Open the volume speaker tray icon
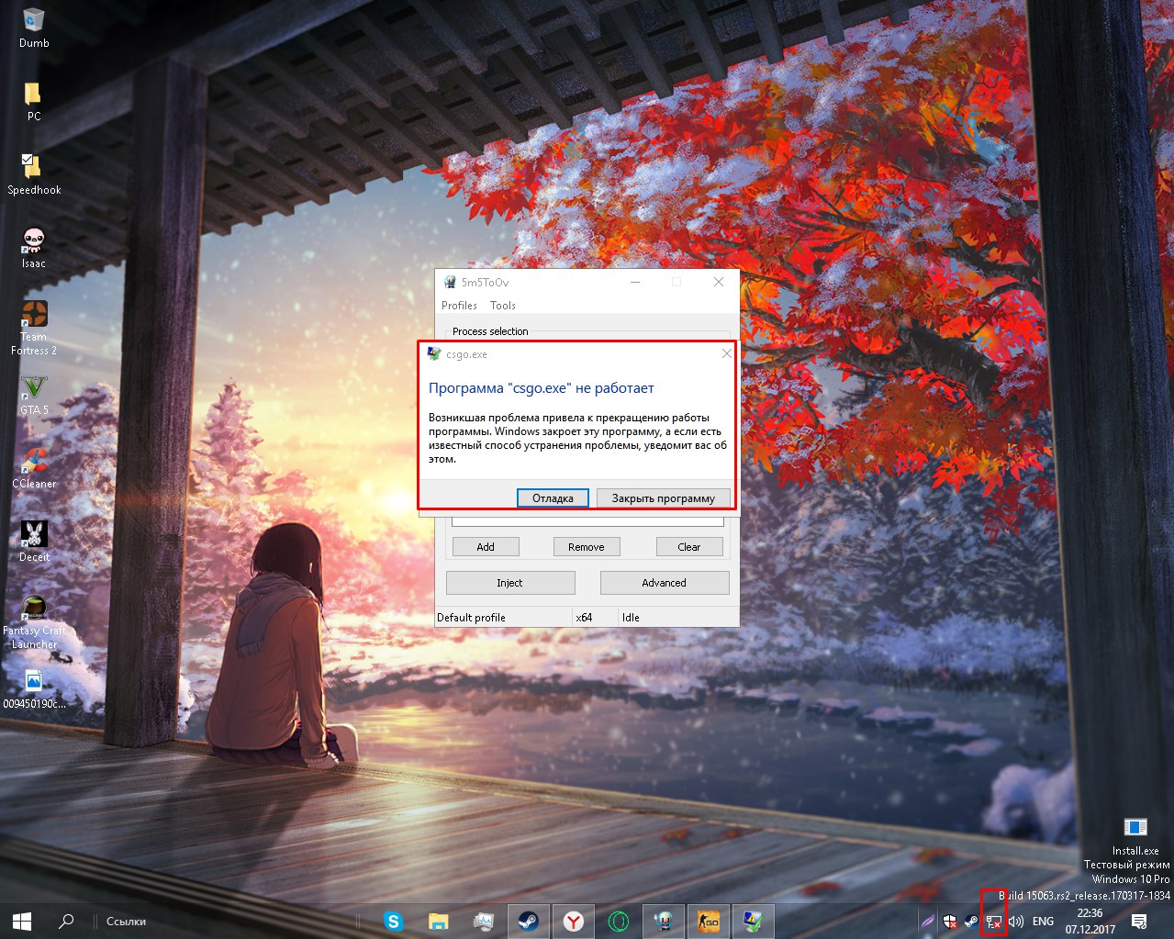Viewport: 1174px width, 939px height. point(1015,922)
